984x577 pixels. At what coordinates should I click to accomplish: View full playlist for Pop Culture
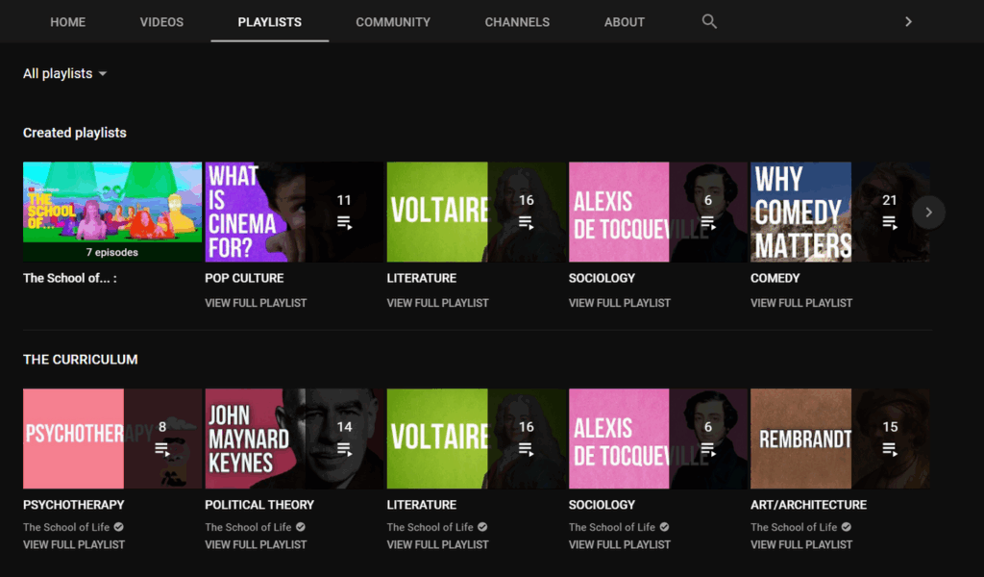pos(256,303)
